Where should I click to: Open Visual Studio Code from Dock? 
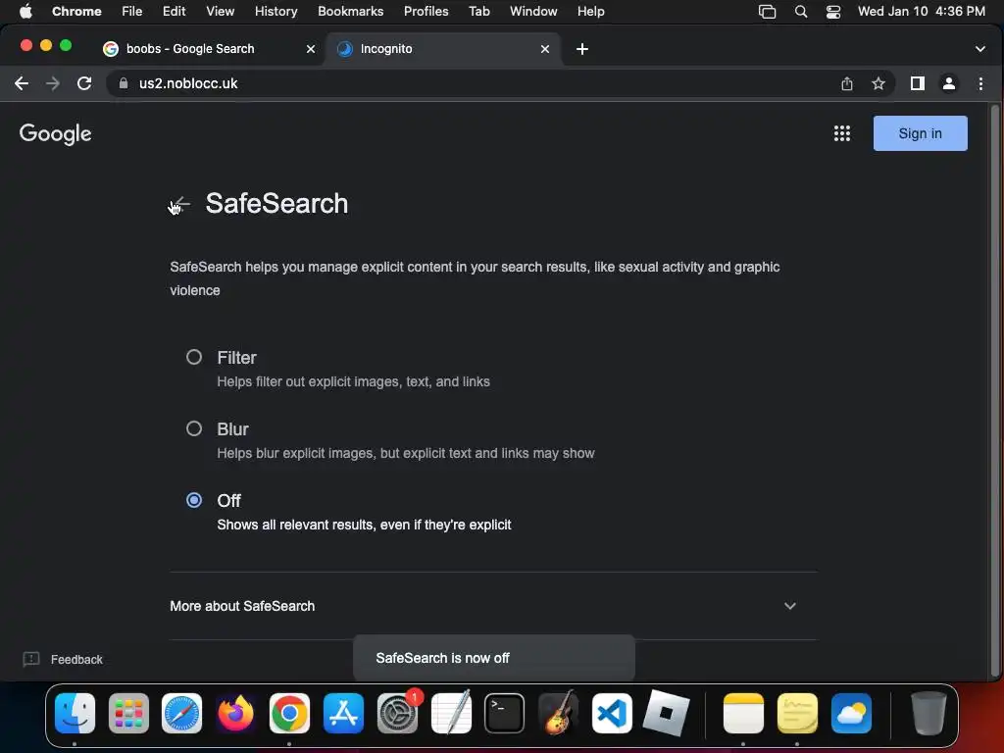612,713
